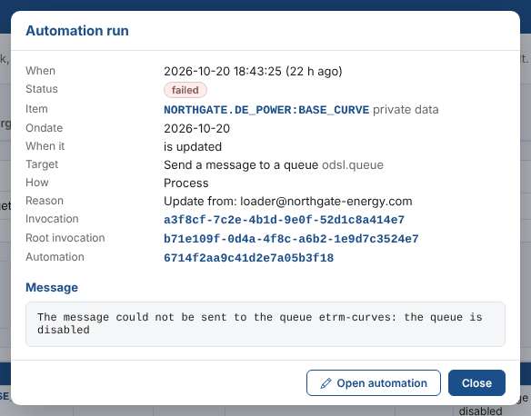The width and height of the screenshot is (531, 416).
Task: Click the Reason 'Update from: loader@northgate-energy.com'
Action: coord(288,202)
